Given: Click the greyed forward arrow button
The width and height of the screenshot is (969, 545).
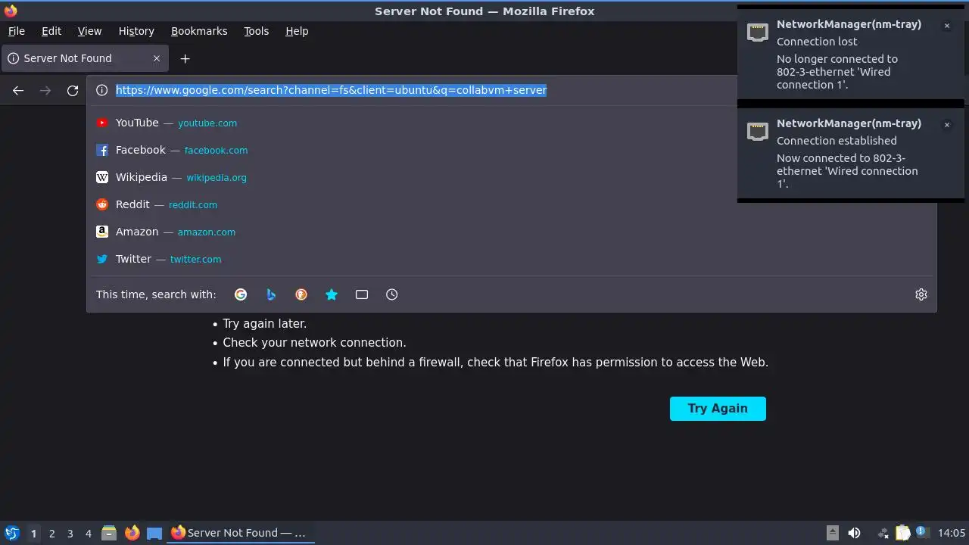Looking at the screenshot, I should (x=45, y=90).
